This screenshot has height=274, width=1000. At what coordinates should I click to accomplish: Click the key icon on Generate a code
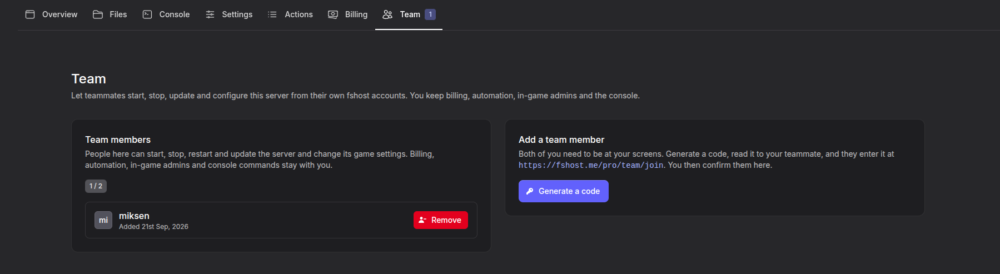[x=530, y=191]
